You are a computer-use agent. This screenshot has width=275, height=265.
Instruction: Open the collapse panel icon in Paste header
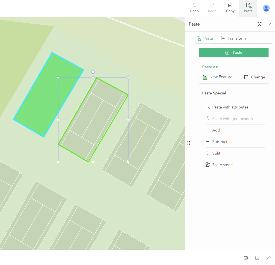pyautogui.click(x=259, y=24)
